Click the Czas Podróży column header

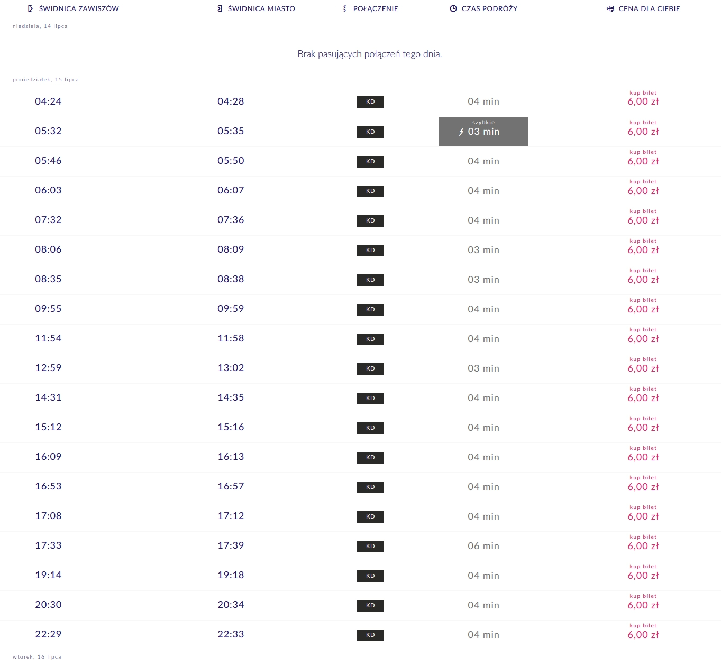[489, 9]
